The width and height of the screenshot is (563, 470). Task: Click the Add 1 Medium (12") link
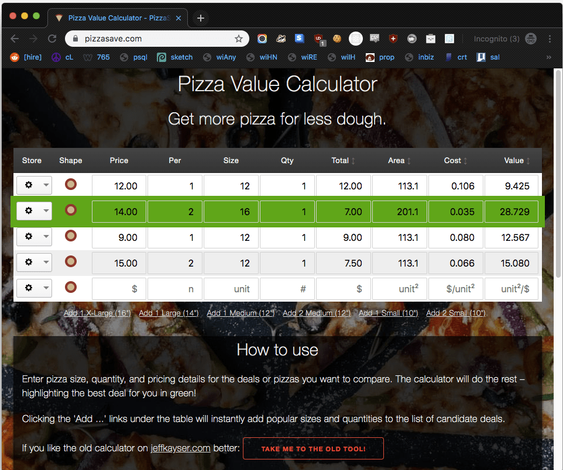[241, 313]
